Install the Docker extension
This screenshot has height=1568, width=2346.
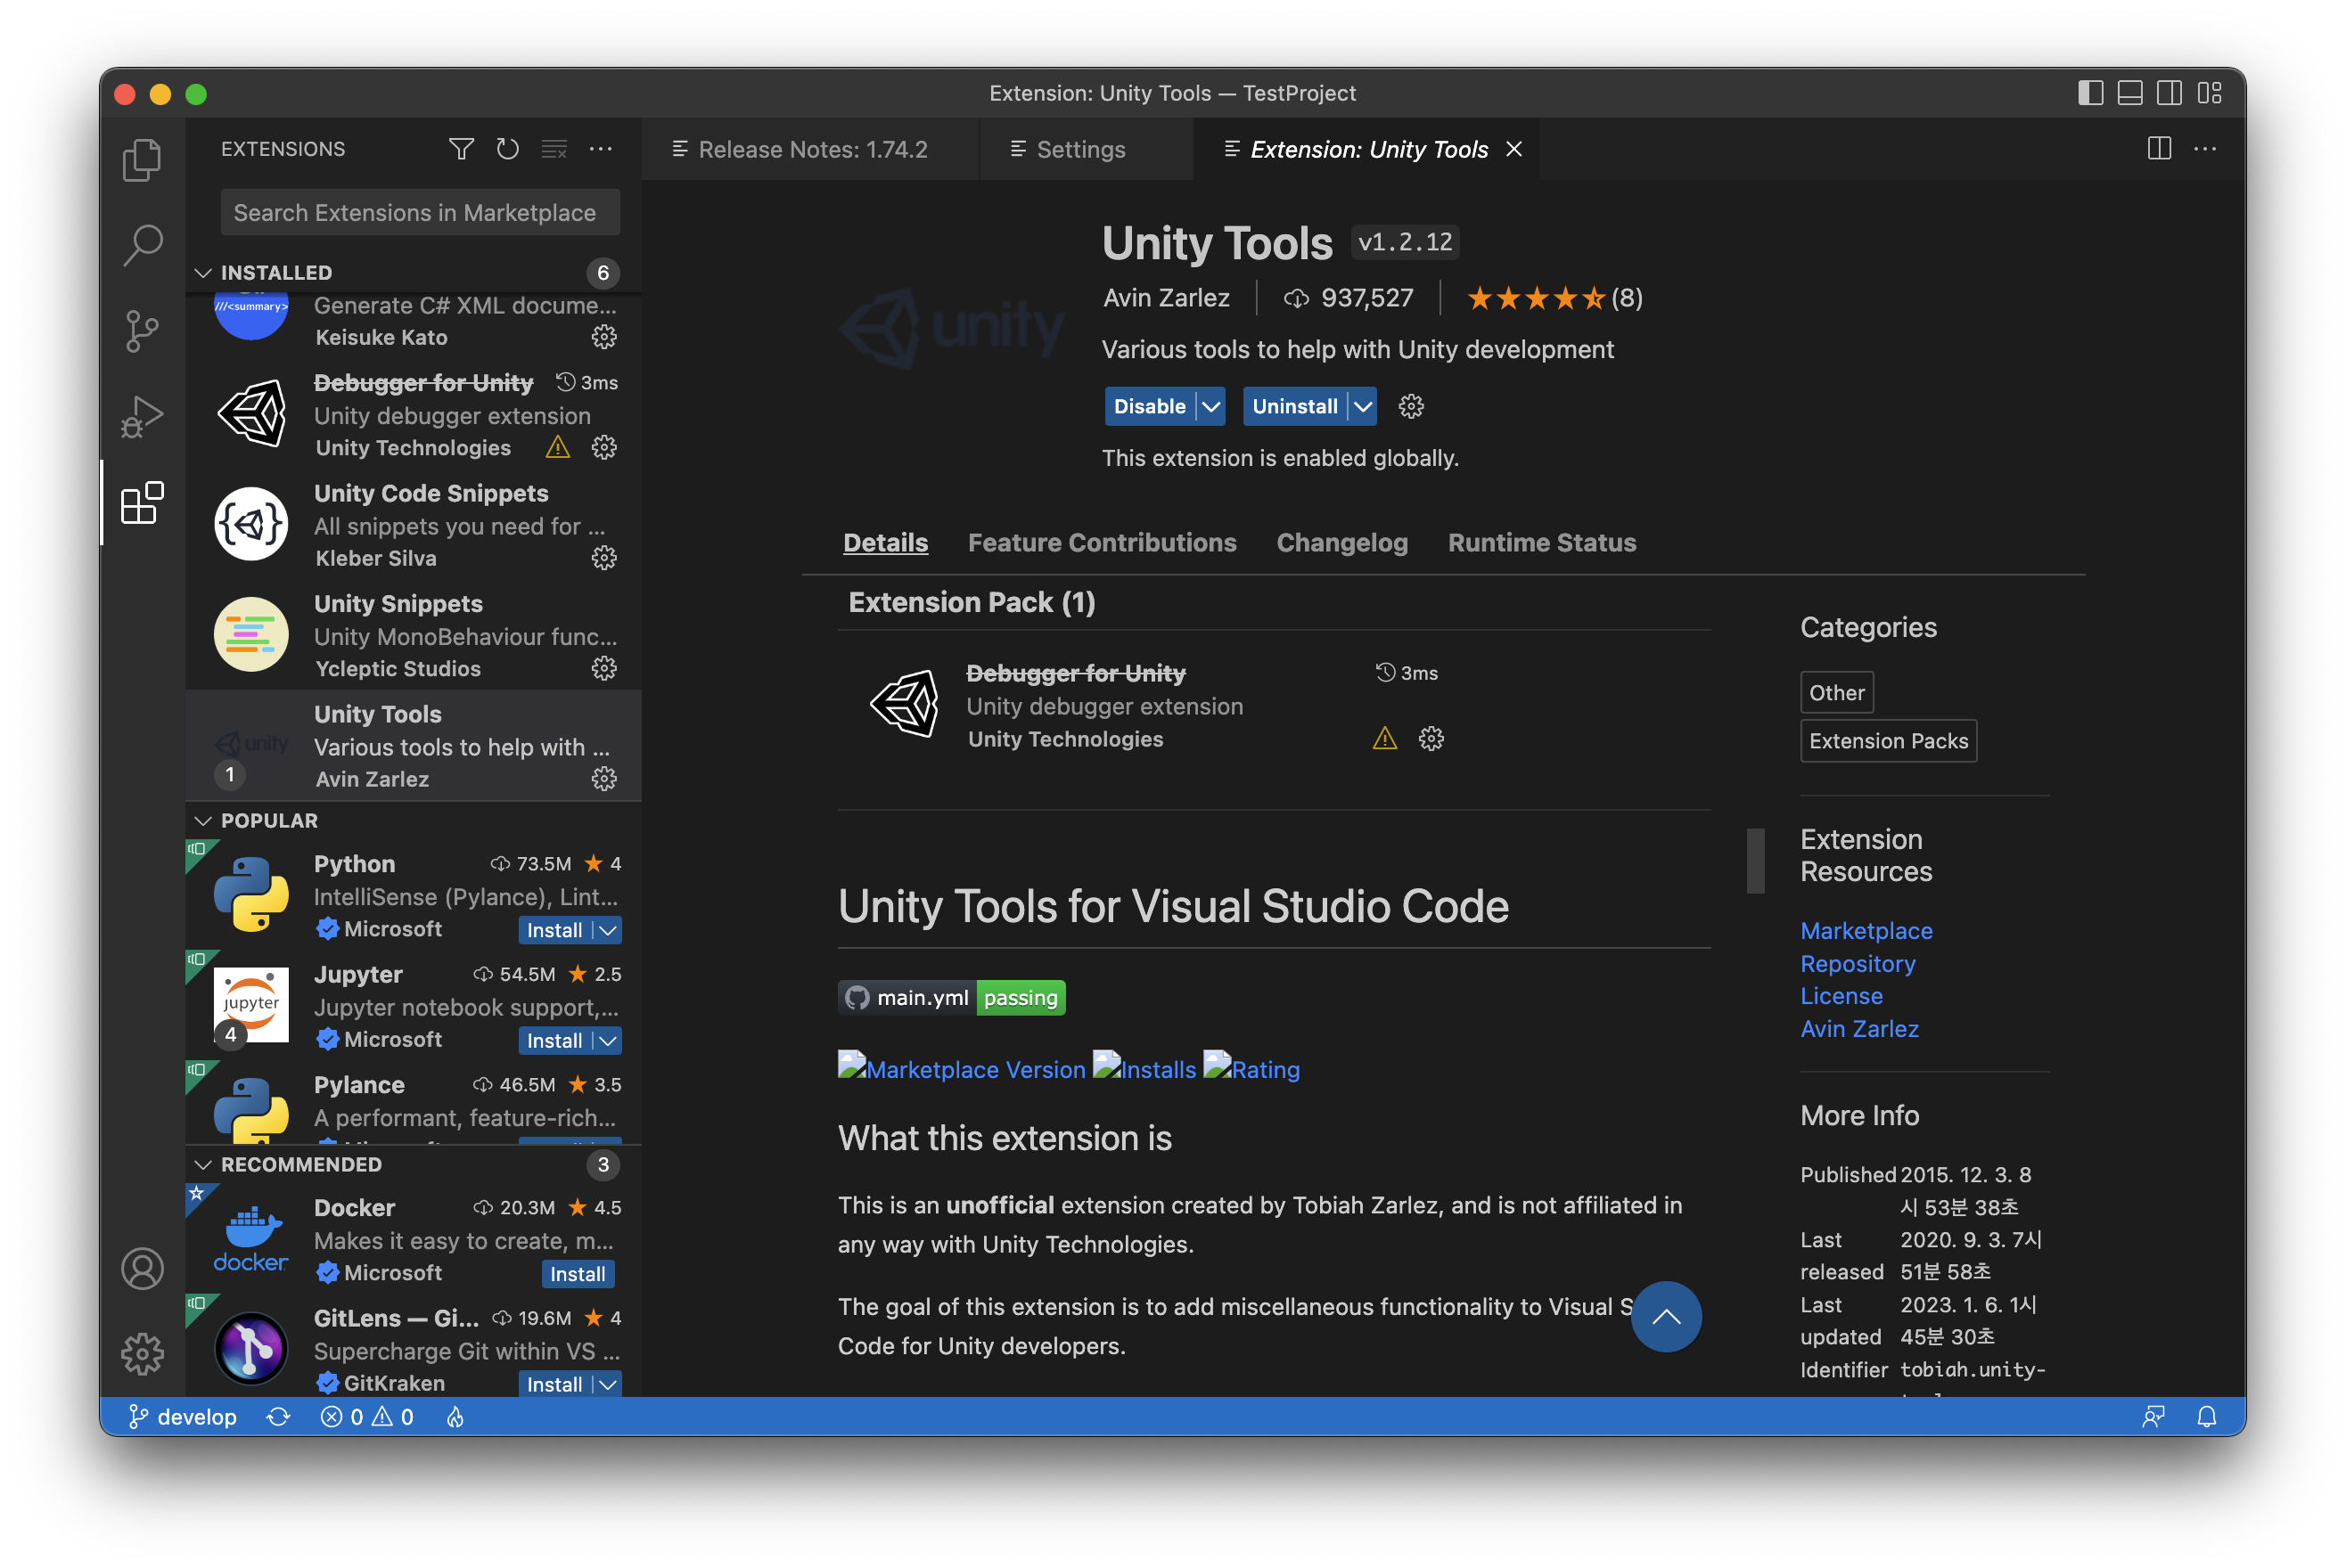click(578, 1273)
